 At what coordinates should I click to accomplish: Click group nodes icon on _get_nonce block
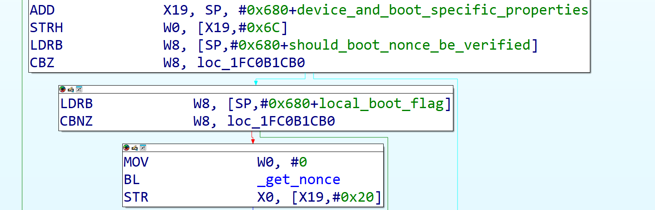[x=143, y=148]
